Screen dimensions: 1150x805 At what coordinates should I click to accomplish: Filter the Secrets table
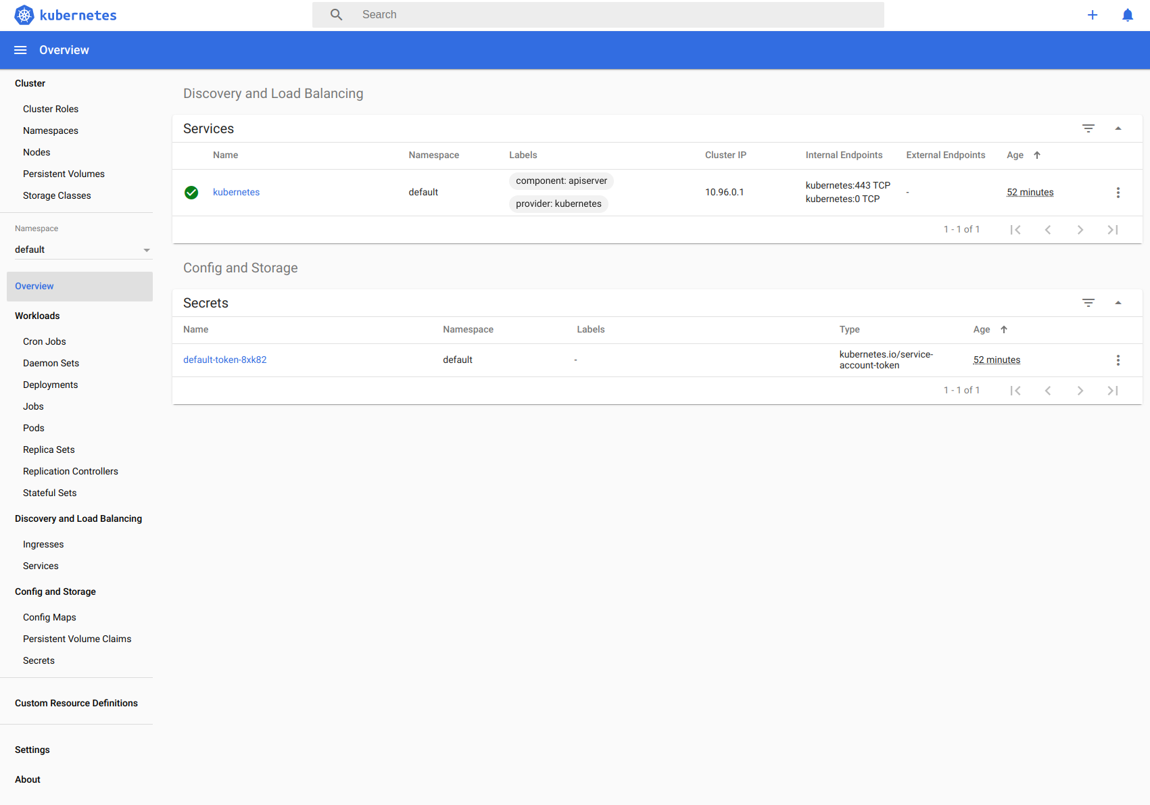1088,303
